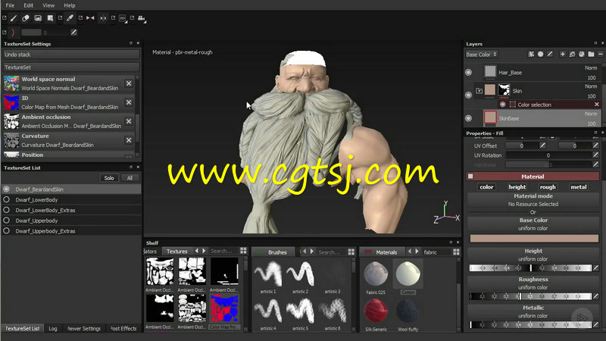The image size is (606, 341).
Task: Click the pen-pressure icon beside the size field
Action: [x=73, y=33]
